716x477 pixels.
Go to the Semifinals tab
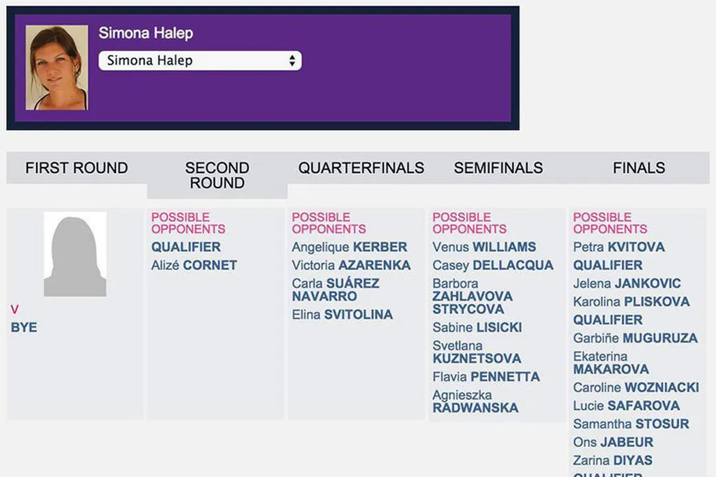(x=498, y=168)
